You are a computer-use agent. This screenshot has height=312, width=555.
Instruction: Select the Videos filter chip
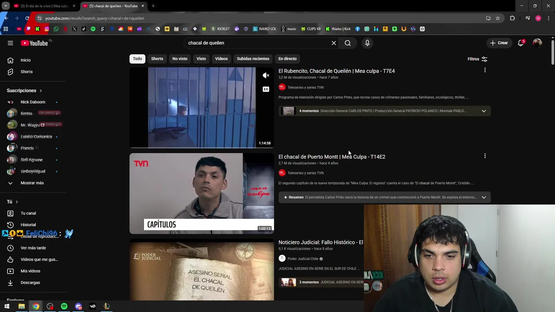coord(221,58)
